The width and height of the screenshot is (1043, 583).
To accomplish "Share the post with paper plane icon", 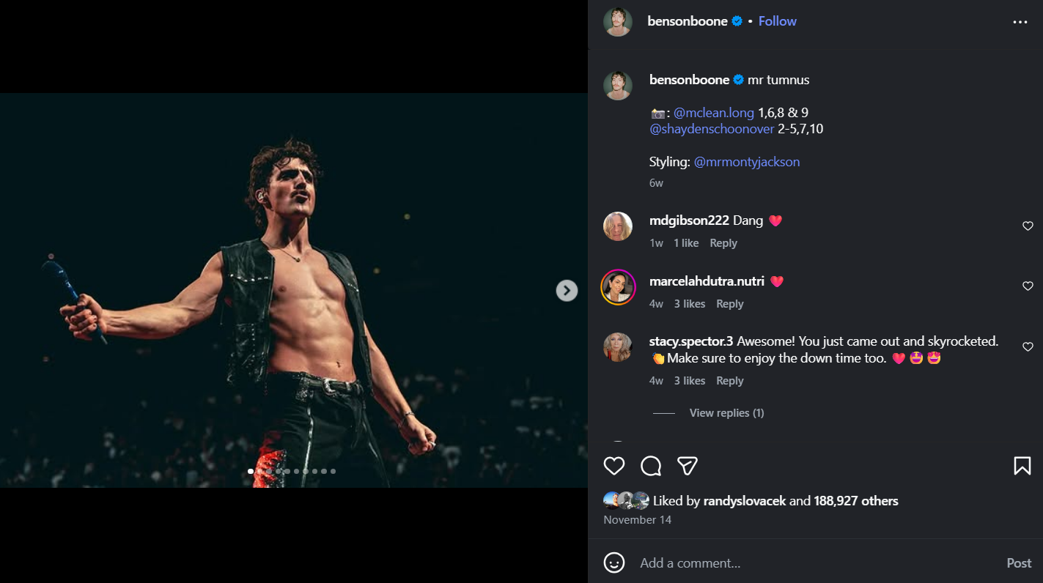I will [687, 466].
